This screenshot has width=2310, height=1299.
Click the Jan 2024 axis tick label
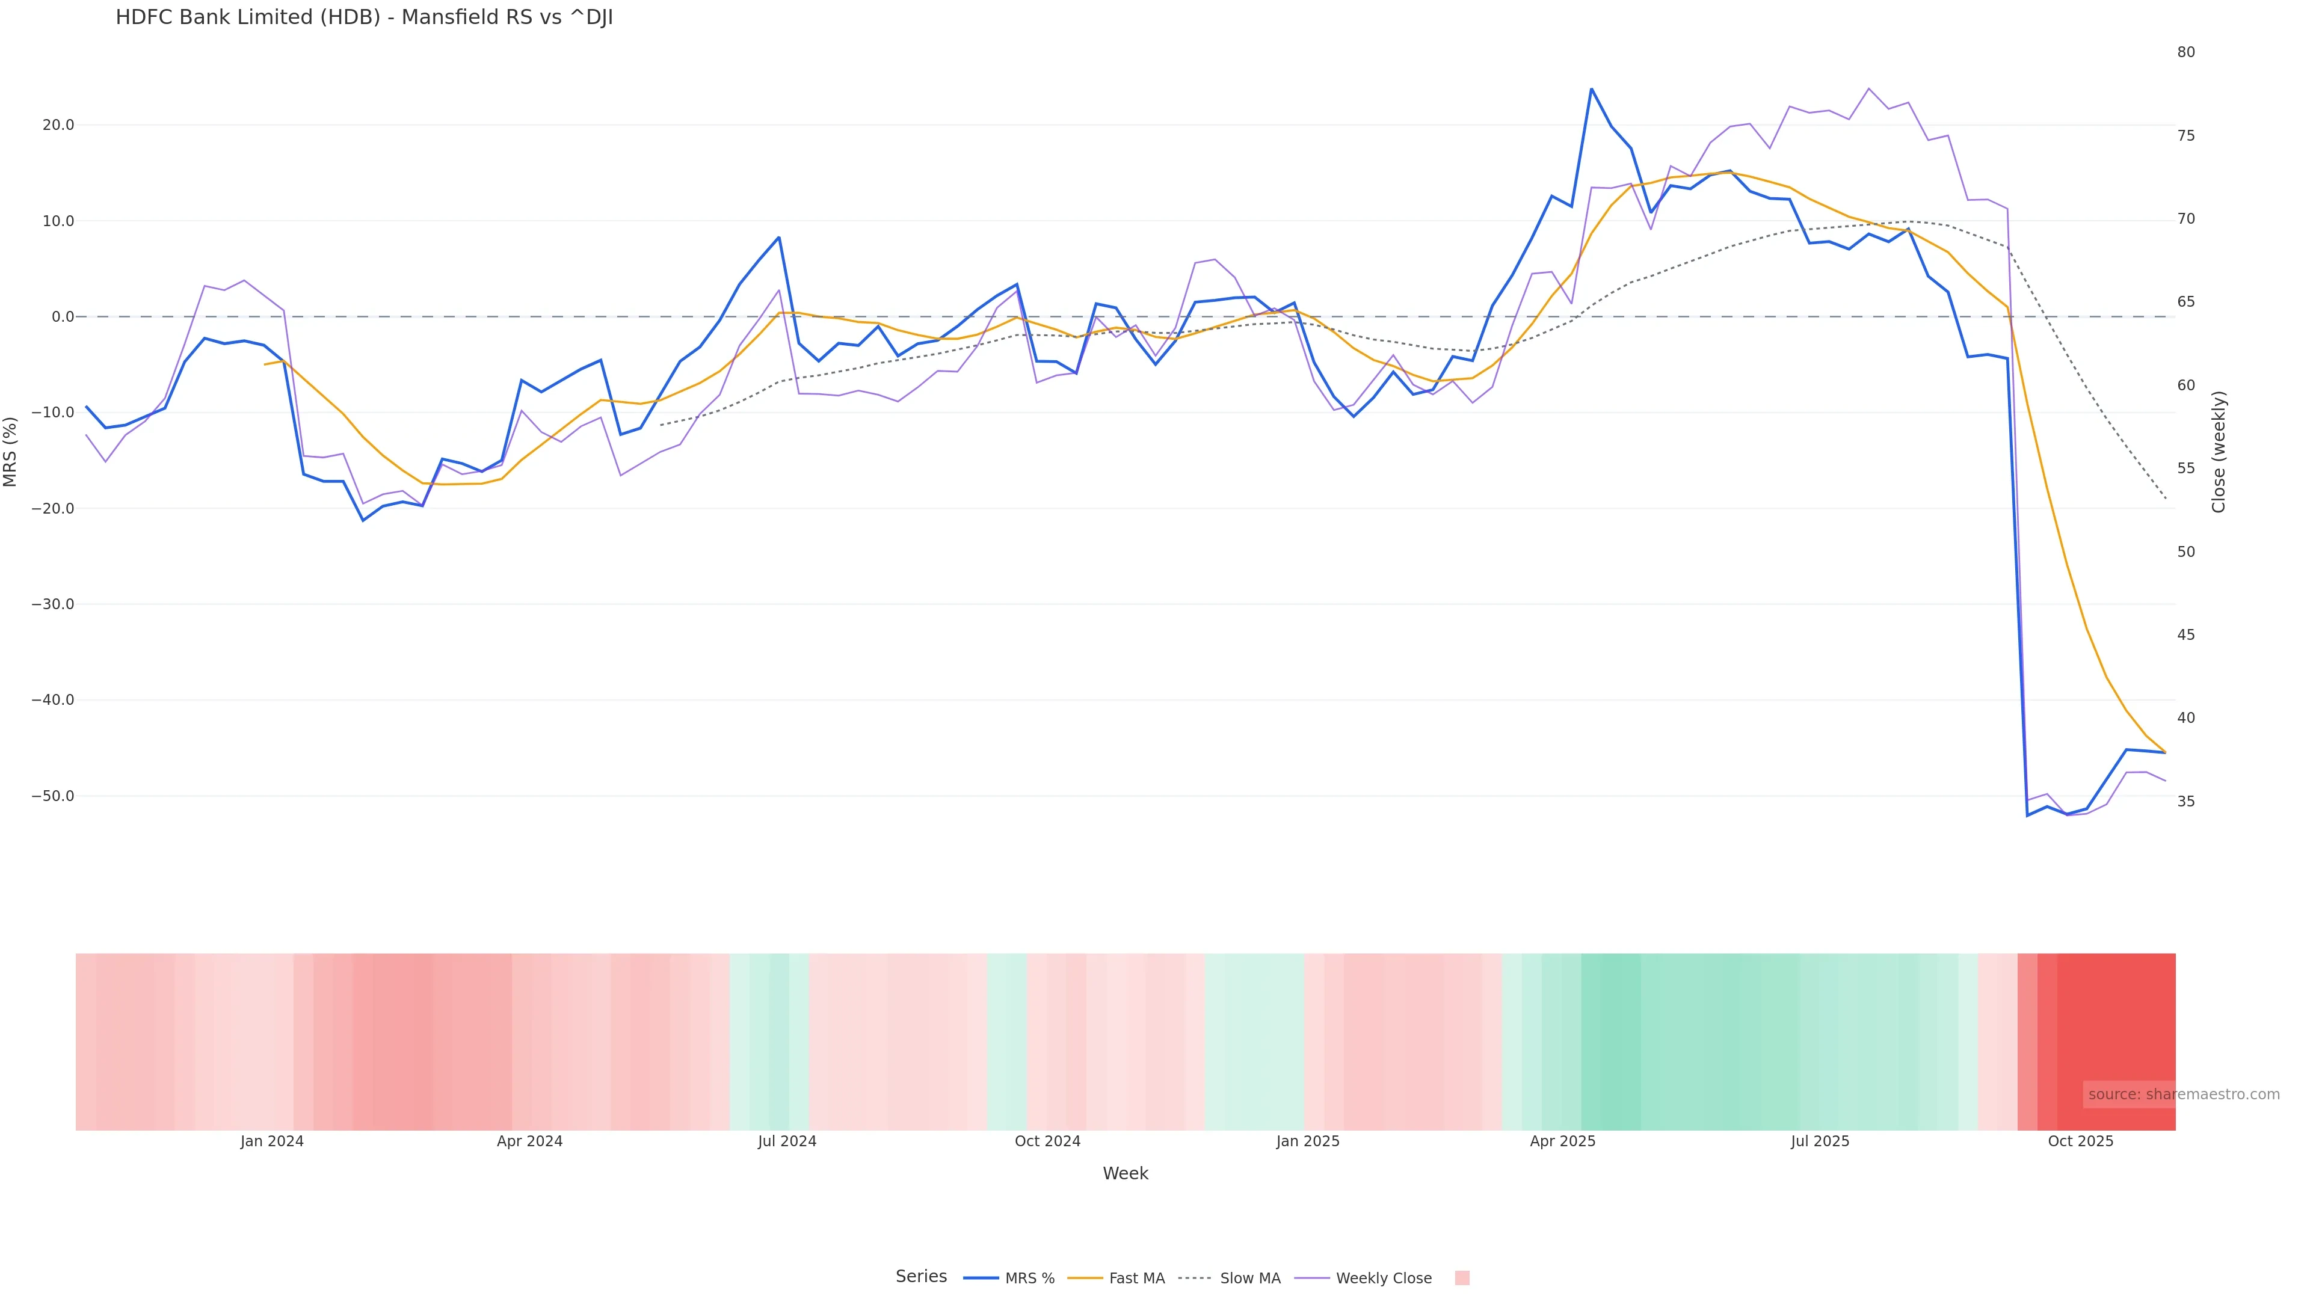(272, 1141)
